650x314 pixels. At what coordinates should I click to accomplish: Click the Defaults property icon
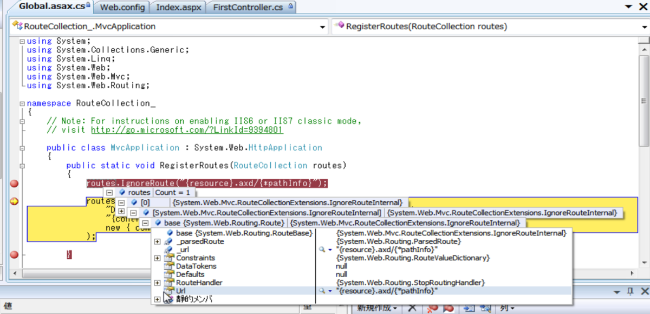coord(168,274)
